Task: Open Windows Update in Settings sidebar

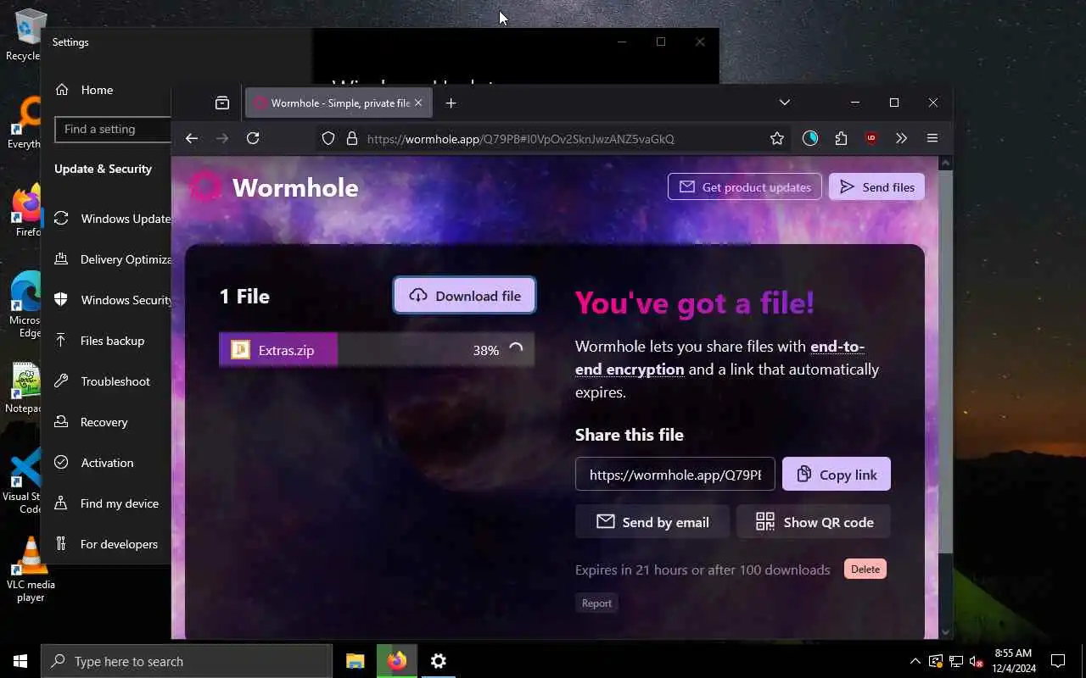Action: (112, 219)
